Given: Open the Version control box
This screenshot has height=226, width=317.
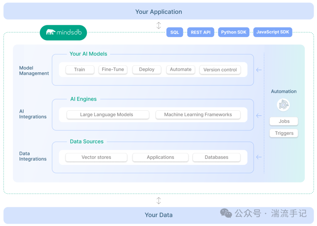Looking at the screenshot, I should tap(220, 70).
